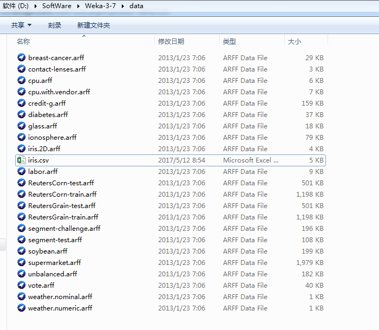The image size is (379, 330).
Task: Select the file name breast-cancer.arff
Action: pos(56,58)
